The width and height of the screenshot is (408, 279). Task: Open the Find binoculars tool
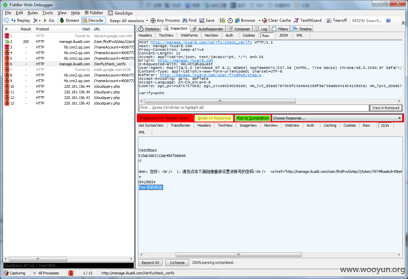[x=189, y=20]
